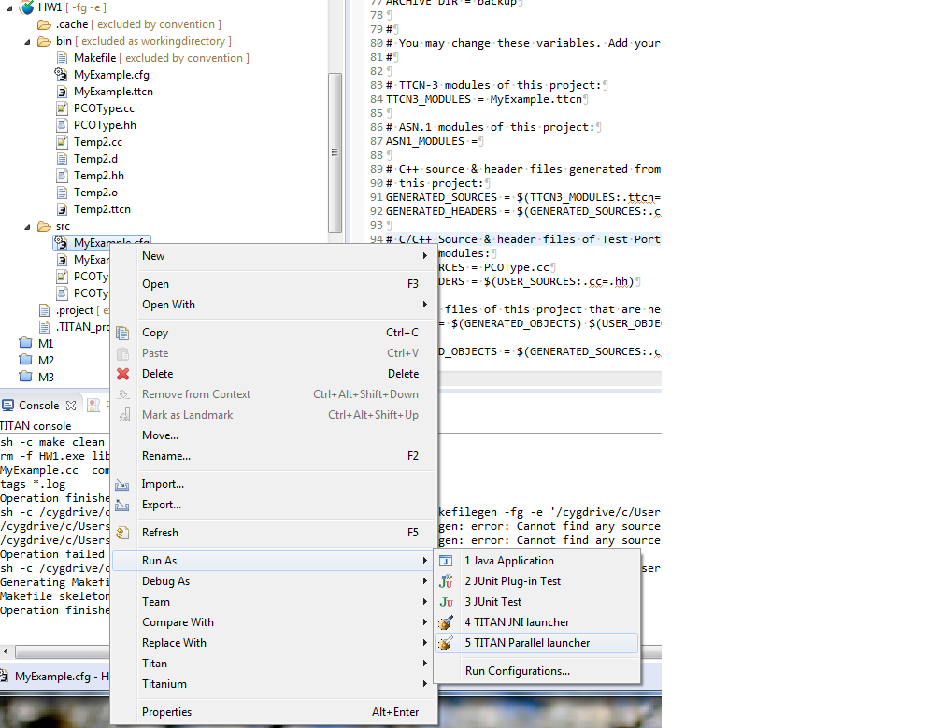
Task: Click 'sh -c make clean' console line
Action: 52,442
